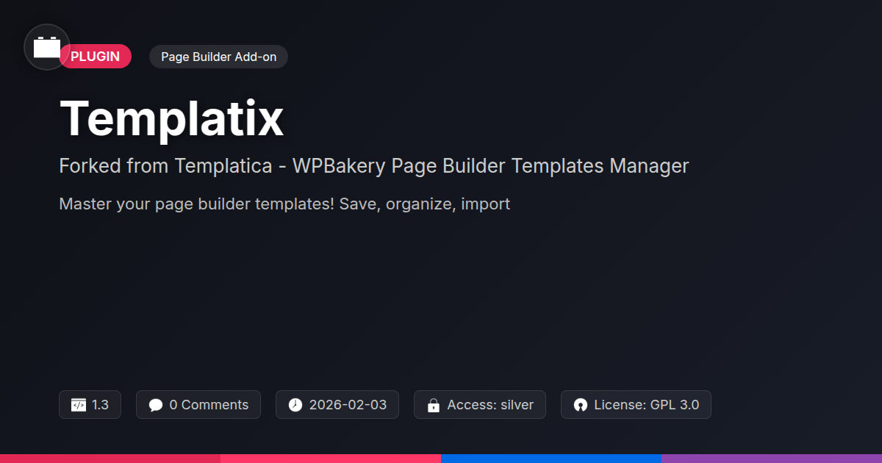Select the red PLUGIN label
This screenshot has height=463, width=882.
point(96,57)
